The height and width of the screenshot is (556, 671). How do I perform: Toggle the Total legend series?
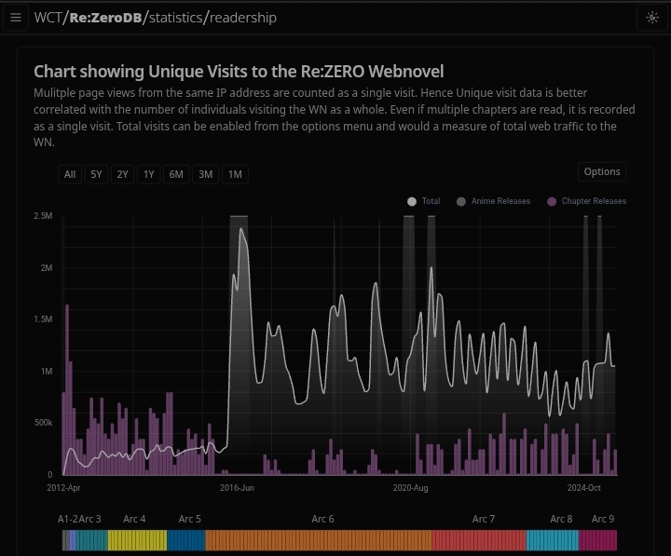click(424, 201)
